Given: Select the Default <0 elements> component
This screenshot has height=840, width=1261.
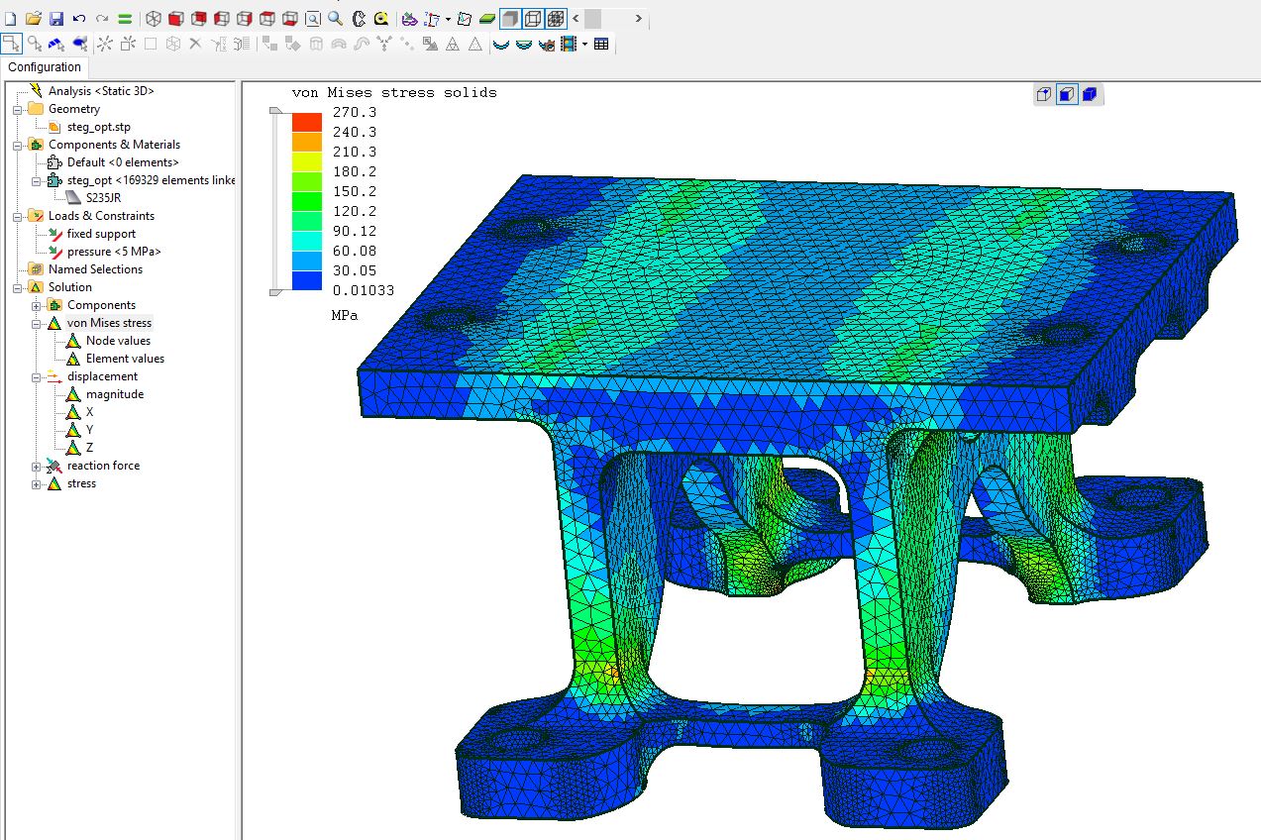Looking at the screenshot, I should (123, 162).
